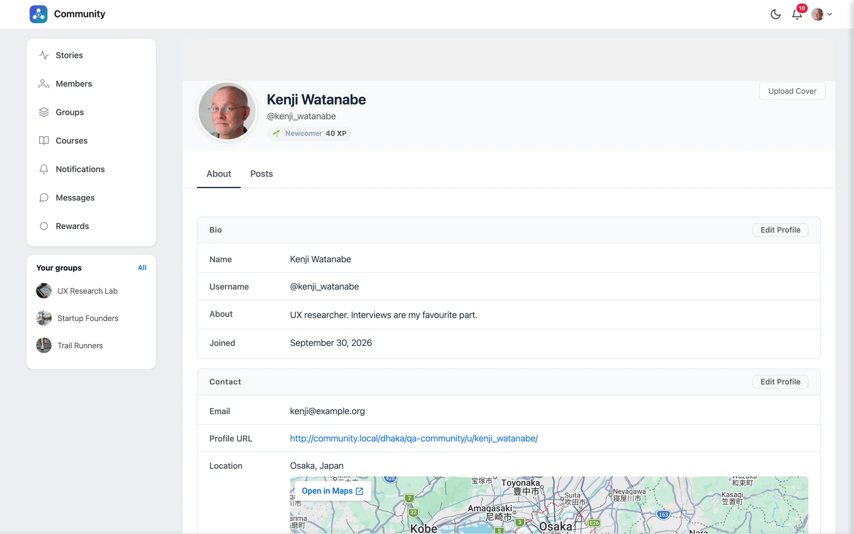This screenshot has height=534, width=854.
Task: Click the Newcomer 40 XP badge
Action: (x=310, y=133)
